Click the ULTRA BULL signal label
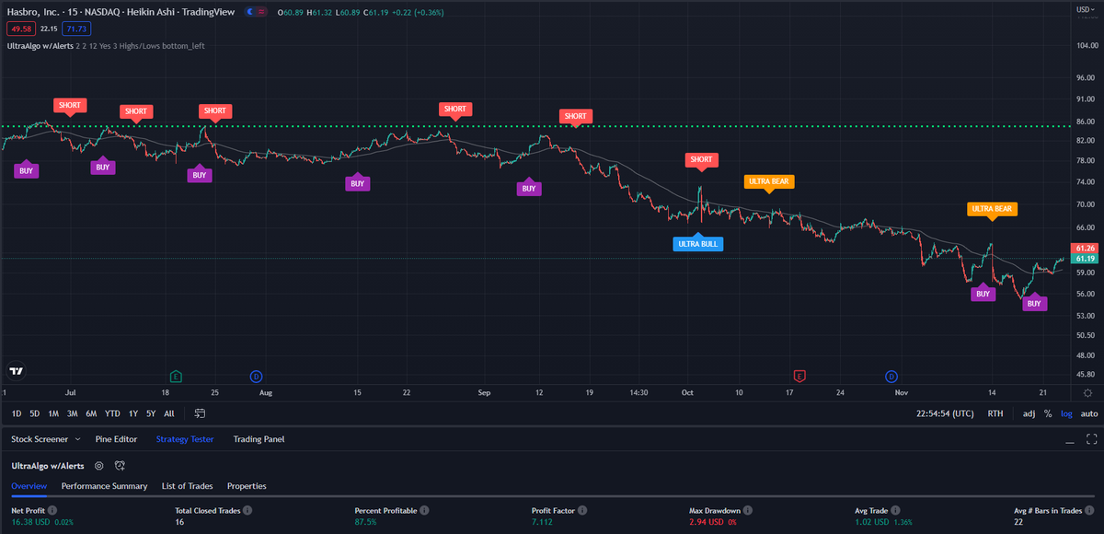 [696, 244]
